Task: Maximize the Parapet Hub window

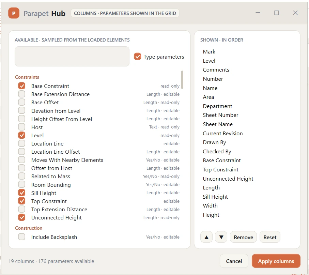Action: pos(277,13)
